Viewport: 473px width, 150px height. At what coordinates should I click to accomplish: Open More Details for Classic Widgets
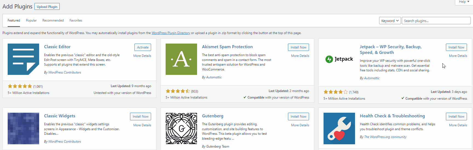click(x=142, y=125)
